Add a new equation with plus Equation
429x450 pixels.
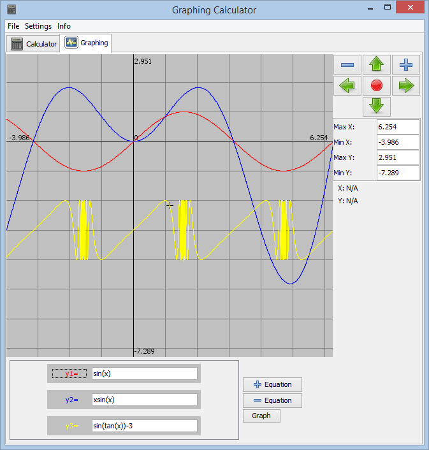coord(272,384)
